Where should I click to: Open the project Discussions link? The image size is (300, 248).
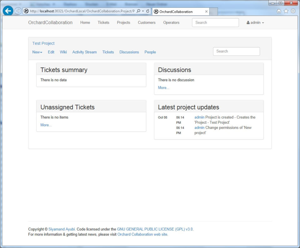click(x=129, y=52)
